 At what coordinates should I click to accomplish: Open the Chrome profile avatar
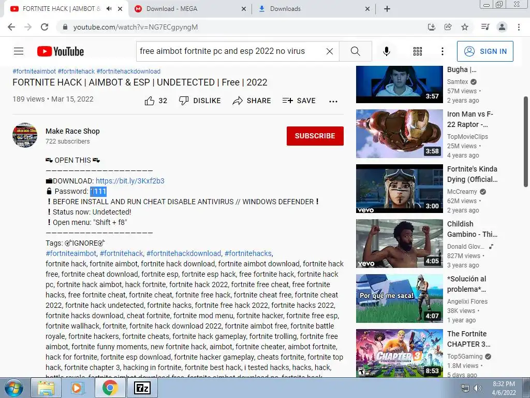tap(502, 27)
